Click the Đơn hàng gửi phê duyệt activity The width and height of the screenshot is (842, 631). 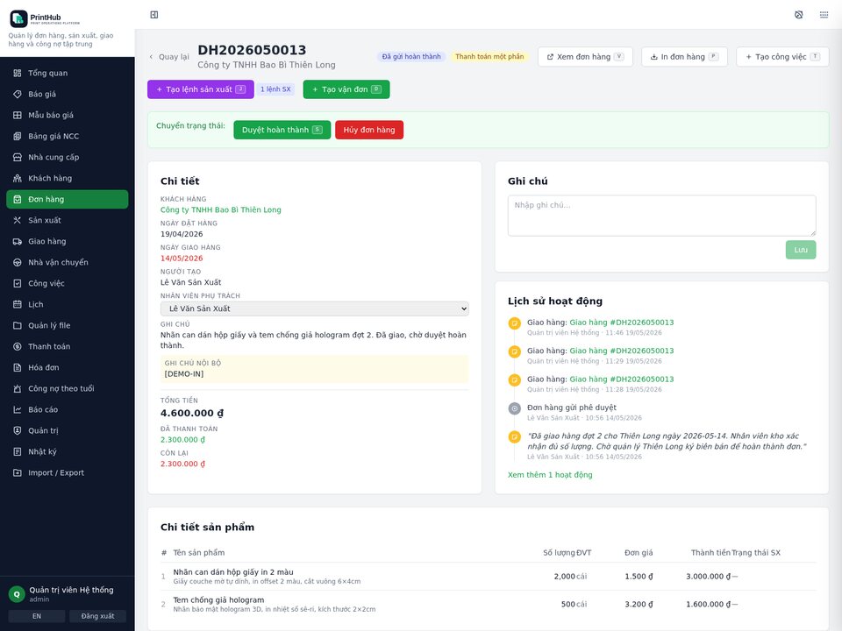[571, 408]
